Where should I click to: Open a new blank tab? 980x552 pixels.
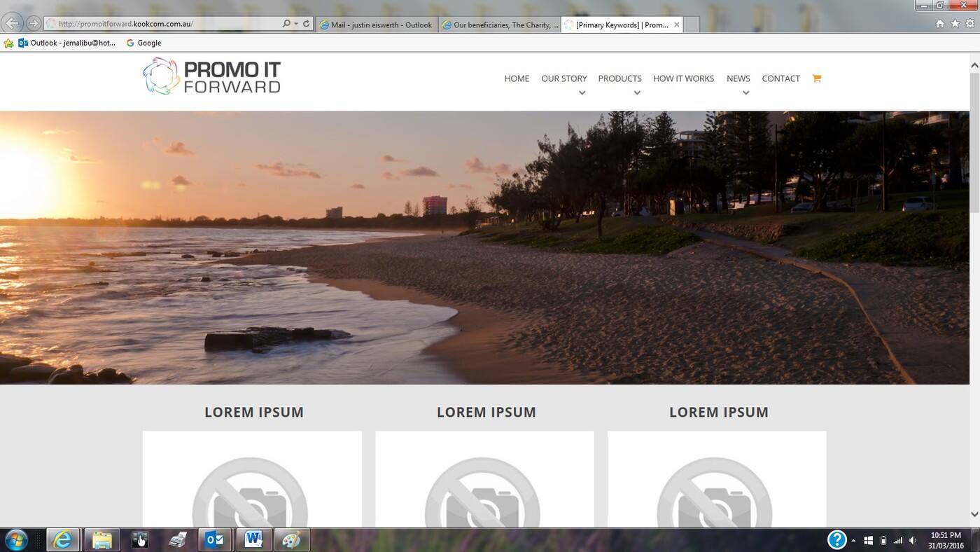[692, 25]
